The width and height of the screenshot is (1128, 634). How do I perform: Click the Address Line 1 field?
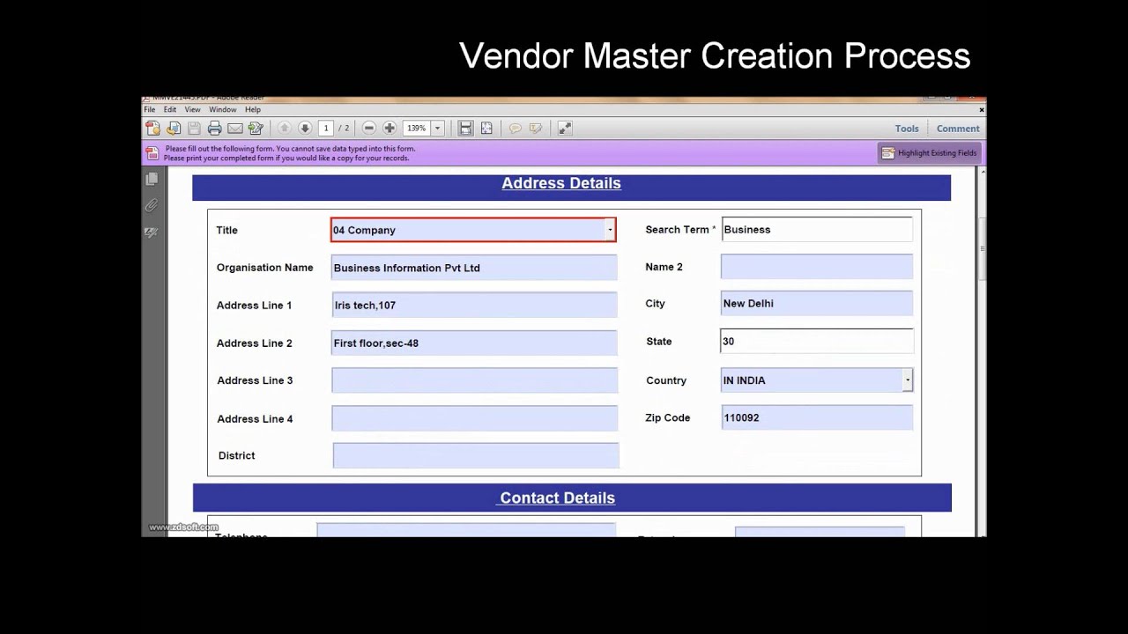click(x=474, y=306)
